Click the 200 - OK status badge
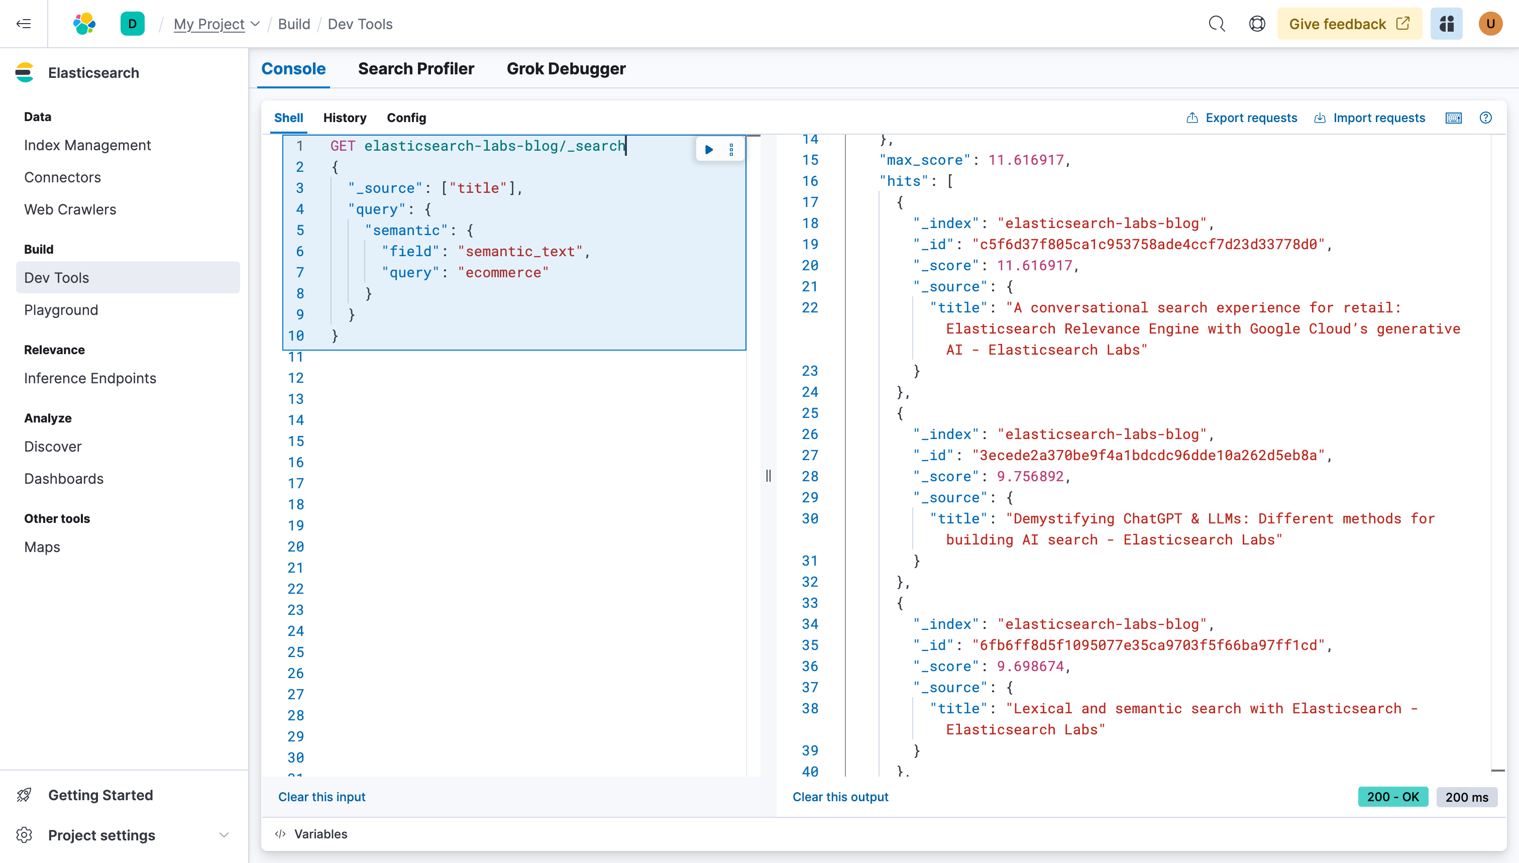The height and width of the screenshot is (863, 1519). point(1393,797)
